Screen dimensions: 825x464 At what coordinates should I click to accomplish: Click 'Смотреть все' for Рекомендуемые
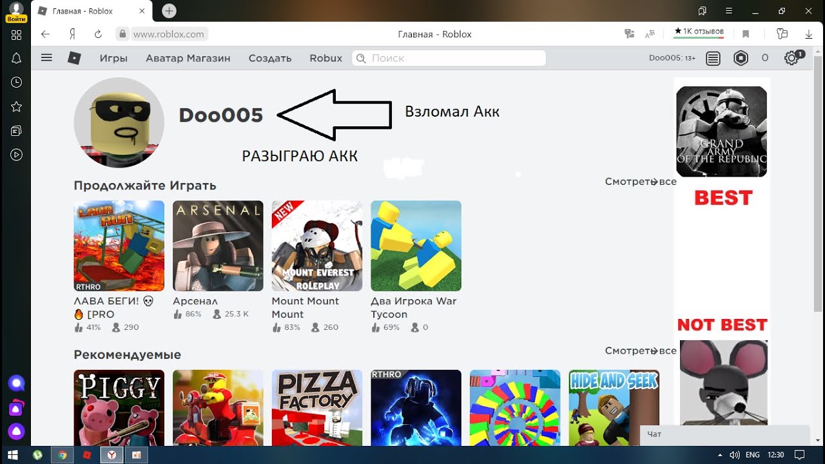point(641,351)
